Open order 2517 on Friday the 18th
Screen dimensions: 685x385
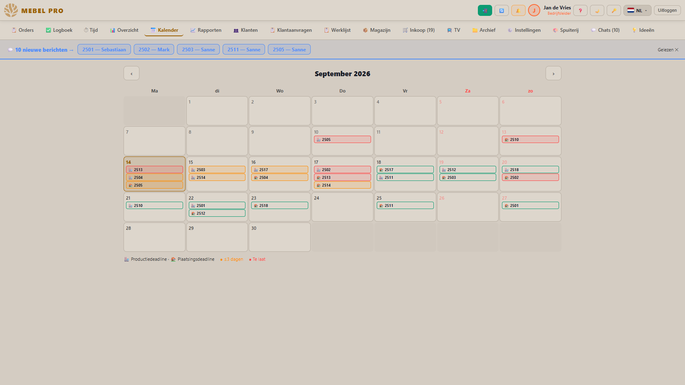tap(405, 169)
